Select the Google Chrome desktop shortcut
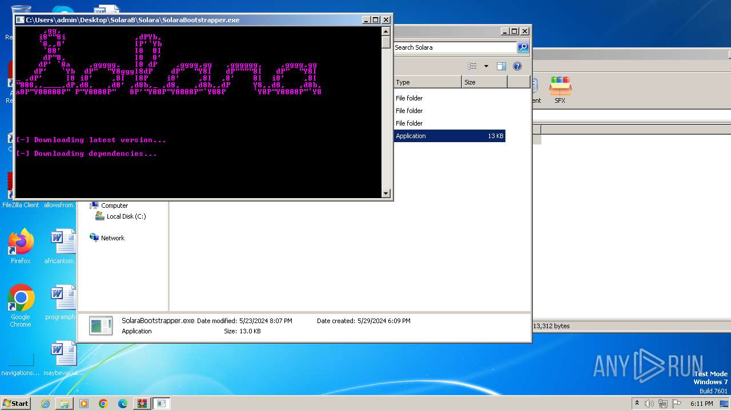 click(21, 306)
